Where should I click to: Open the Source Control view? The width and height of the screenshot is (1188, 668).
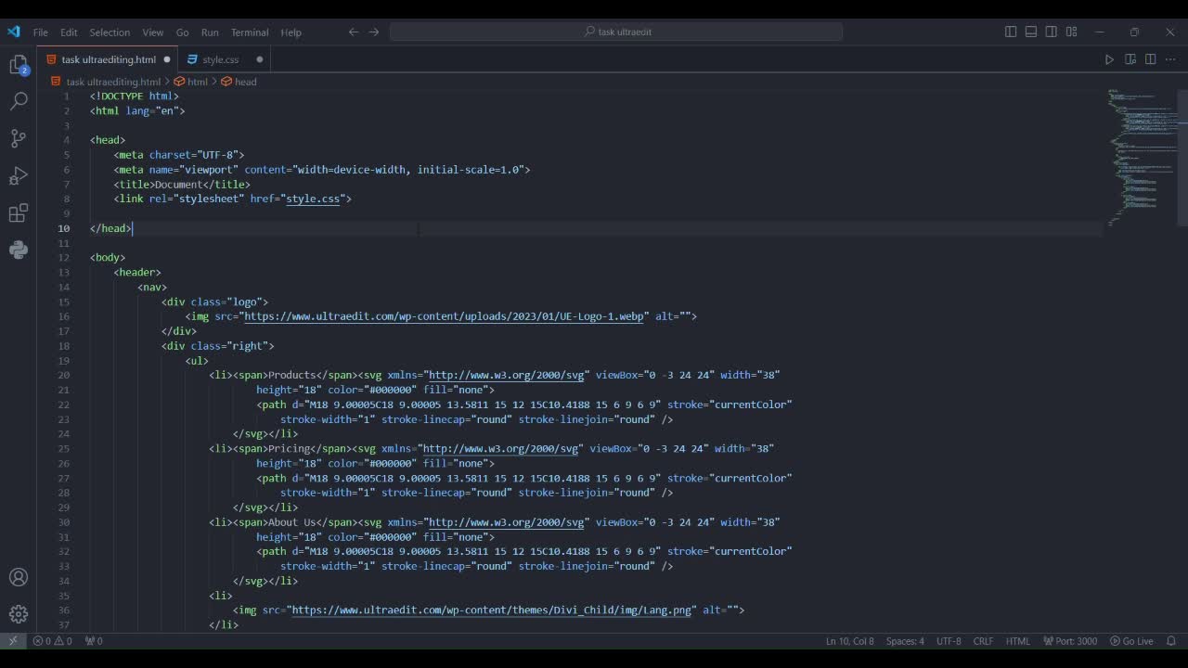[x=18, y=138]
